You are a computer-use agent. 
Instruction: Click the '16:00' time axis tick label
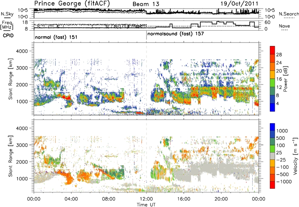(x=184, y=199)
